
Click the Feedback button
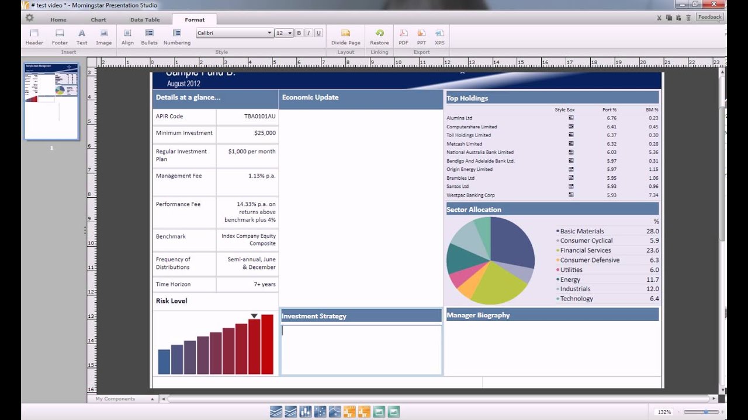click(x=710, y=17)
